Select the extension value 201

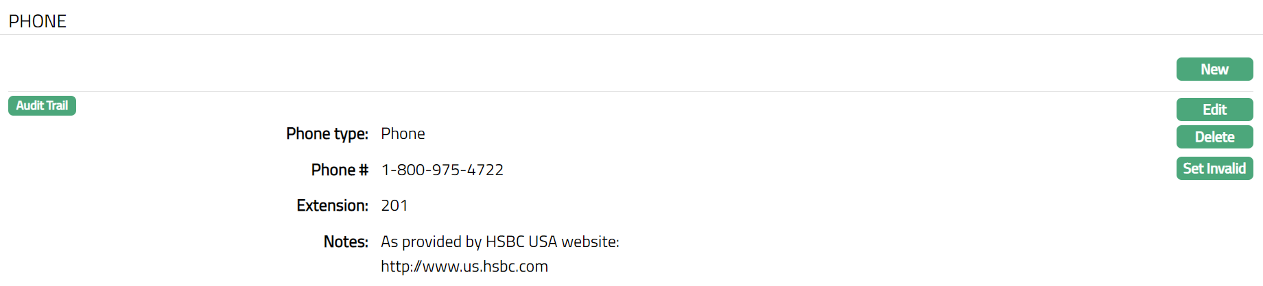pos(394,205)
